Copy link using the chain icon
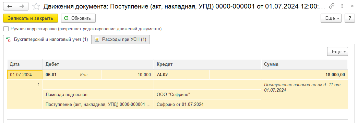The height and width of the screenshot is (125, 358). click(x=332, y=6)
